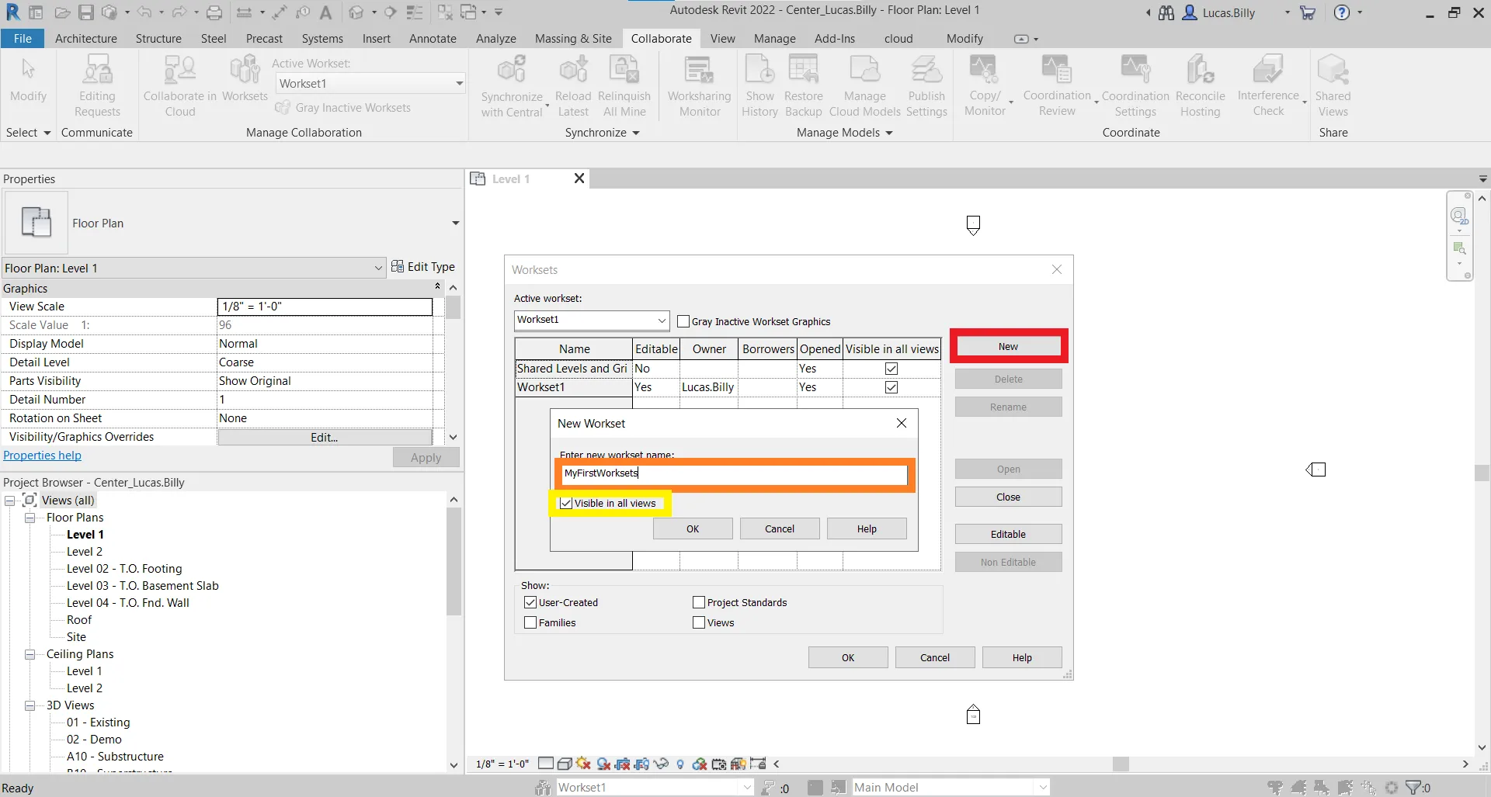Viewport: 1491px width, 797px height.
Task: Switch to the Structure ribbon tab
Action: click(x=158, y=39)
